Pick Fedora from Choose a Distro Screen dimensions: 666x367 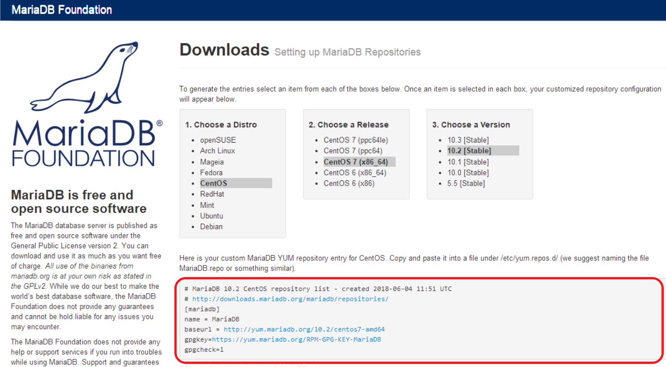[211, 173]
